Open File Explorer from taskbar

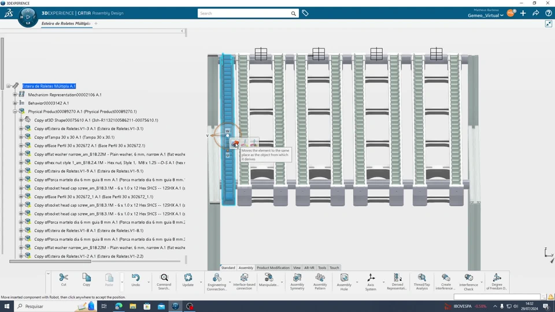point(133,306)
